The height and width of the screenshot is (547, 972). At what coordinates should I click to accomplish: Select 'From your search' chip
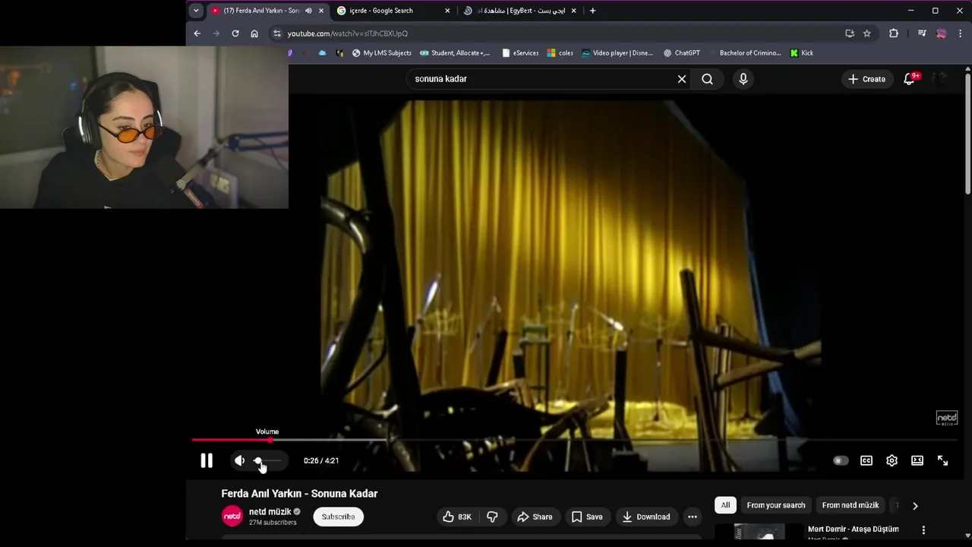point(775,505)
